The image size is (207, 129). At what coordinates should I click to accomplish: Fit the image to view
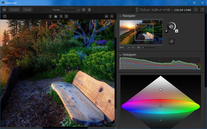[x=138, y=47]
